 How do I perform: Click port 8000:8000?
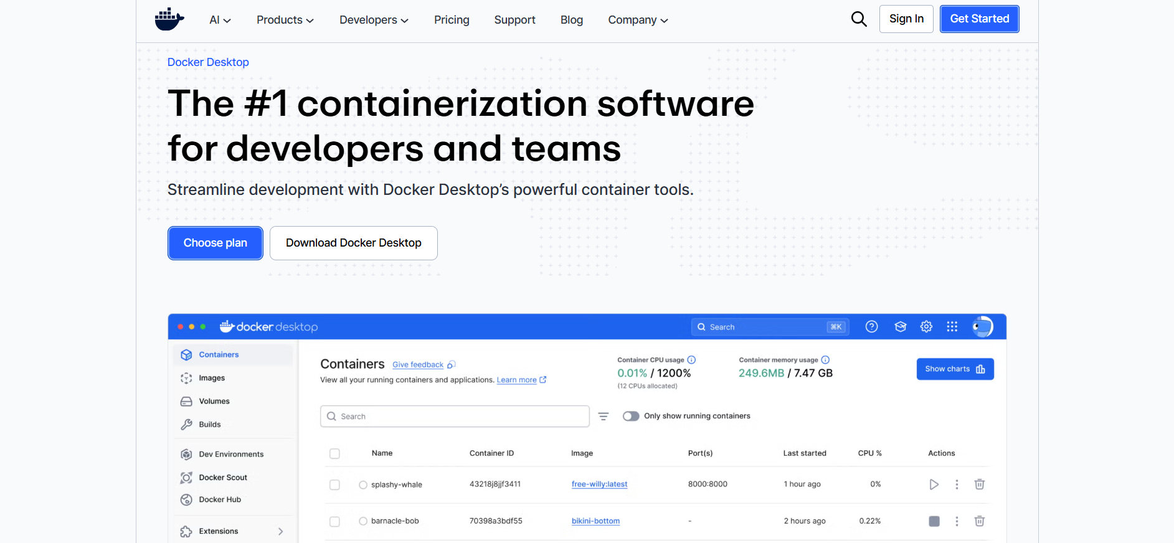[708, 484]
